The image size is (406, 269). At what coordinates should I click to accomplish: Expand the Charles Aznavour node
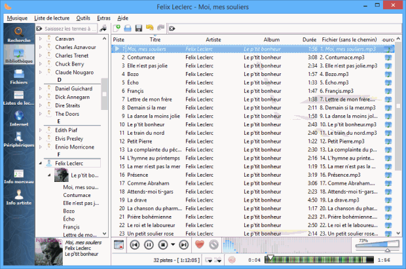pyautogui.click(x=41, y=47)
